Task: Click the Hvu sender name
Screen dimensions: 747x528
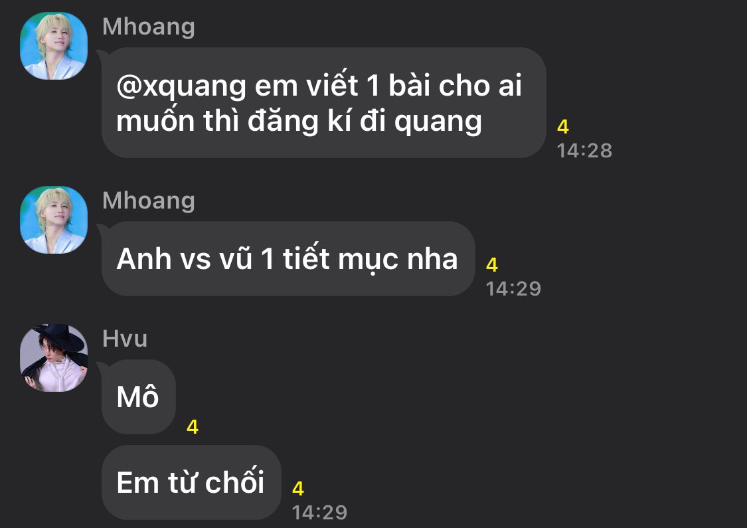Action: point(125,339)
